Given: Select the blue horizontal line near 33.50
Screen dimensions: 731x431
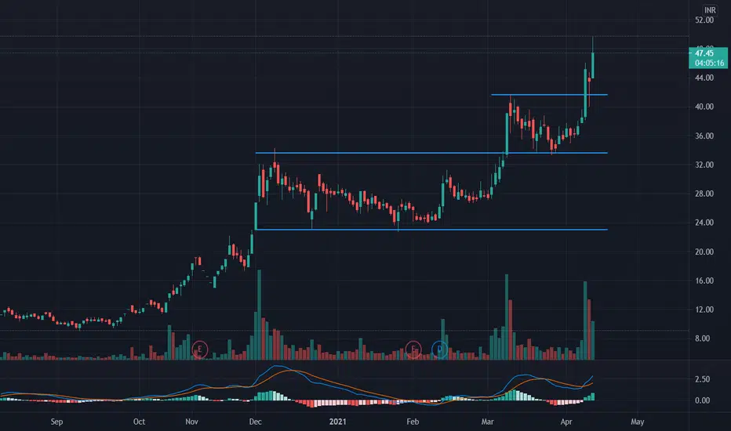Looking at the screenshot, I should click(431, 153).
